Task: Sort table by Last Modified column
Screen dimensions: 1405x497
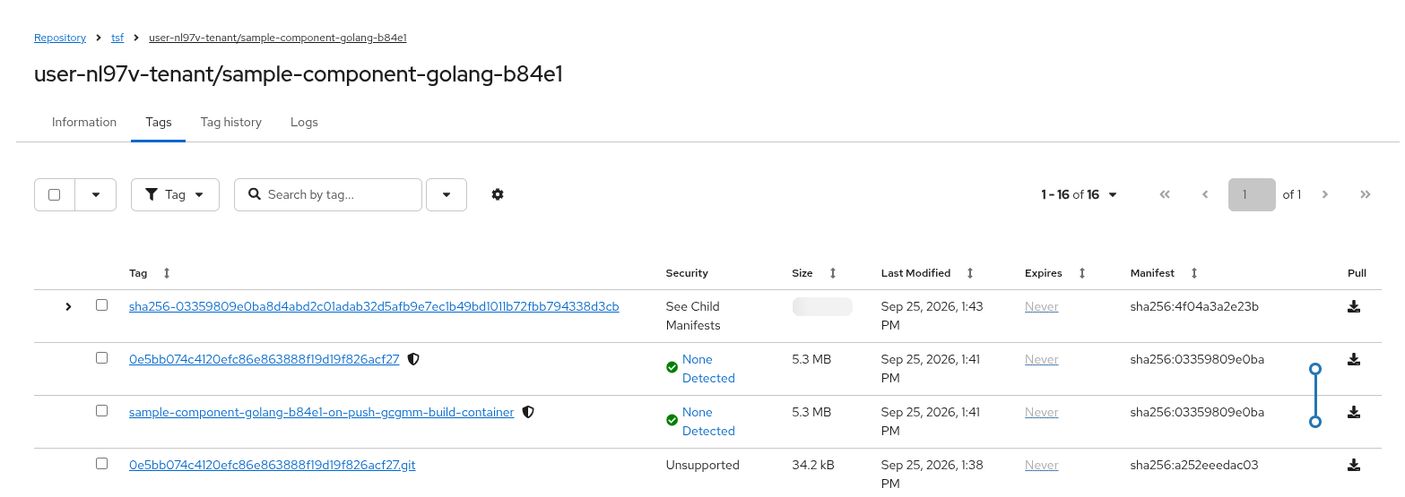Action: (970, 273)
